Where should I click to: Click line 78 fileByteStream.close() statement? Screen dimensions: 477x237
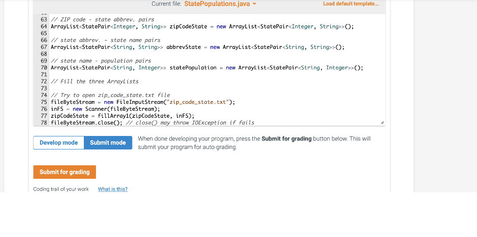86,122
